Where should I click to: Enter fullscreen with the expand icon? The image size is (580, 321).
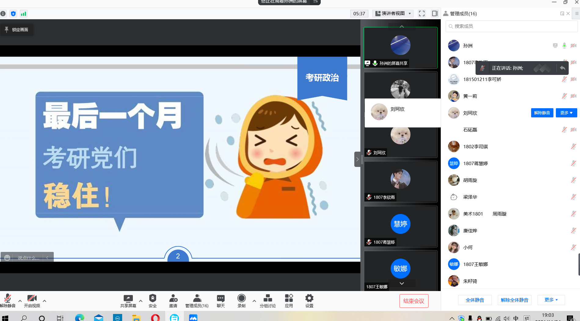422,13
